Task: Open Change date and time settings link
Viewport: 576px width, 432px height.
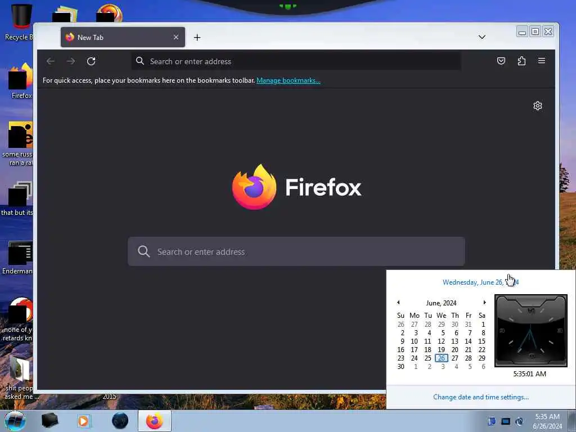Action: pos(480,397)
